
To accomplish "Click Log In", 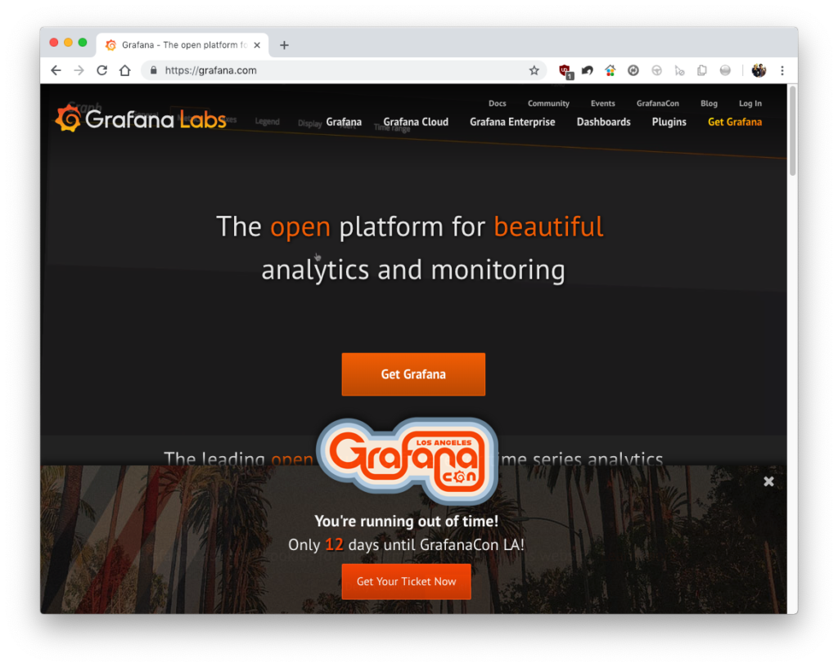I will click(x=750, y=104).
